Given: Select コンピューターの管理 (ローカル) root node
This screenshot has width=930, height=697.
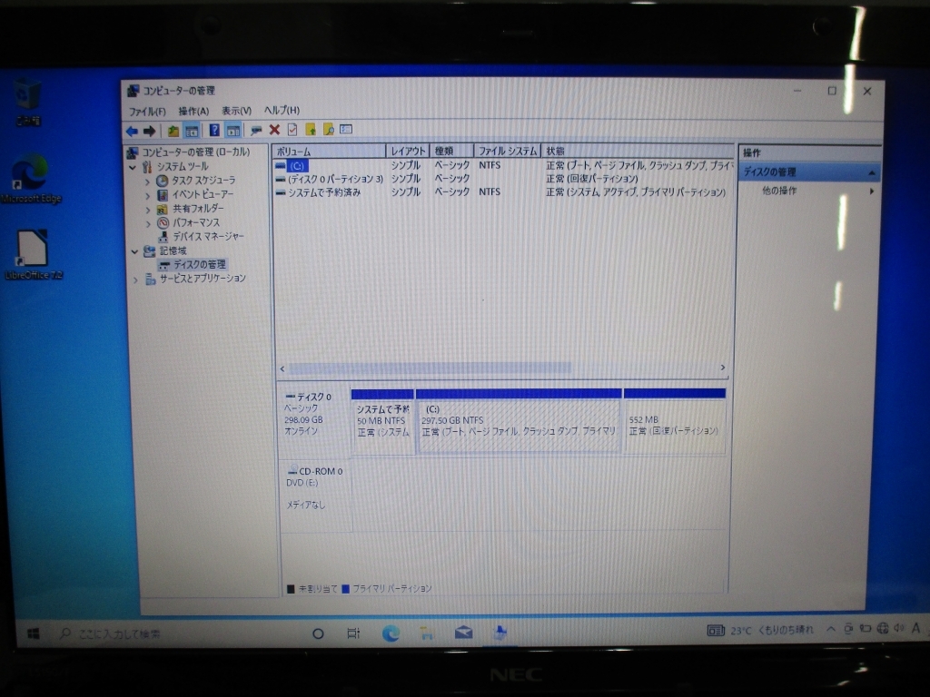Looking at the screenshot, I should coord(196,152).
